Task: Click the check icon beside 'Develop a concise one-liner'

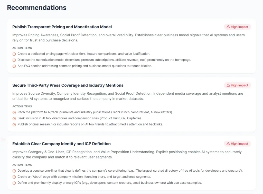Action: [x=14, y=171]
